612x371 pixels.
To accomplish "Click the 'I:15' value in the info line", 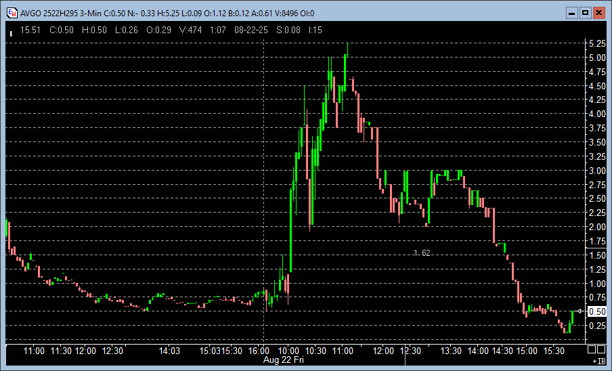I will [x=315, y=30].
